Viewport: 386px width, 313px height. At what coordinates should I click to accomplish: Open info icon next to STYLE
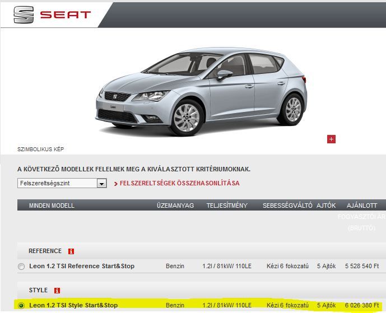[57, 291]
